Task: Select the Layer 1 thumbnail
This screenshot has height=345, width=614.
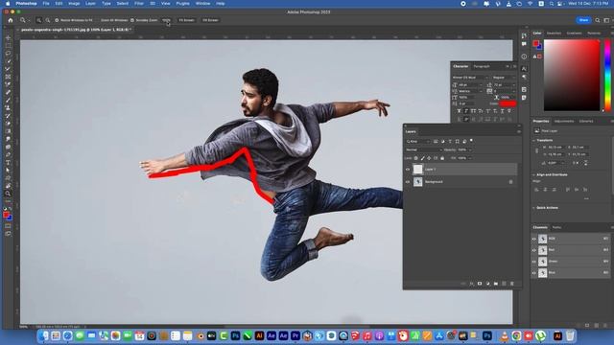Action: coord(418,169)
